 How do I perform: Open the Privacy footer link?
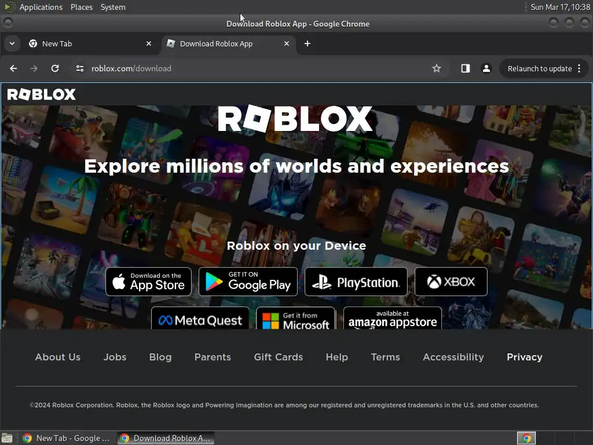point(525,357)
